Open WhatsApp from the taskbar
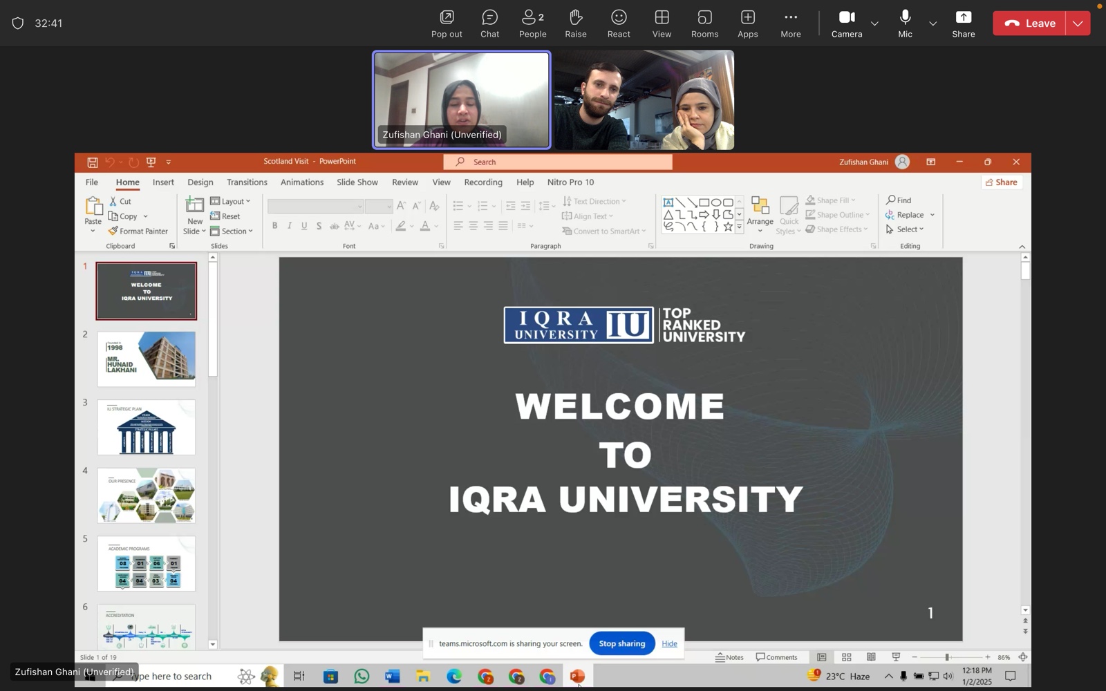This screenshot has width=1106, height=691. pyautogui.click(x=362, y=676)
